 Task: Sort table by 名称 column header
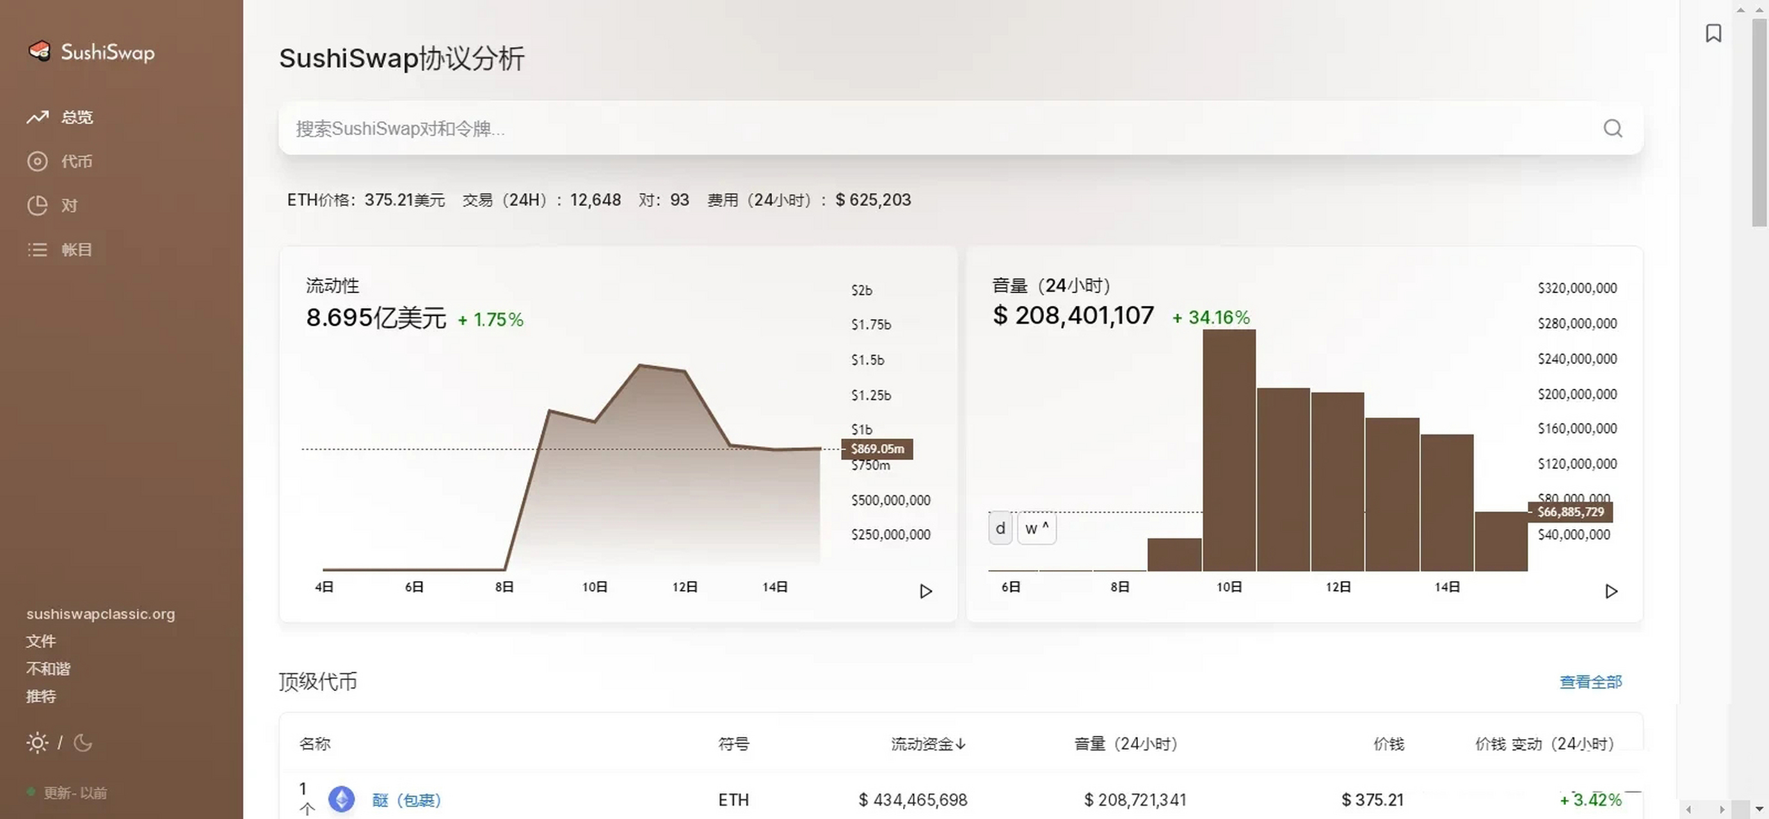tap(314, 743)
